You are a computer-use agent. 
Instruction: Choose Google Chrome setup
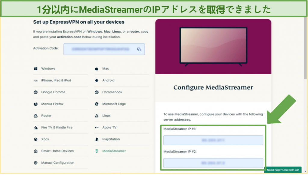[x=53, y=92]
